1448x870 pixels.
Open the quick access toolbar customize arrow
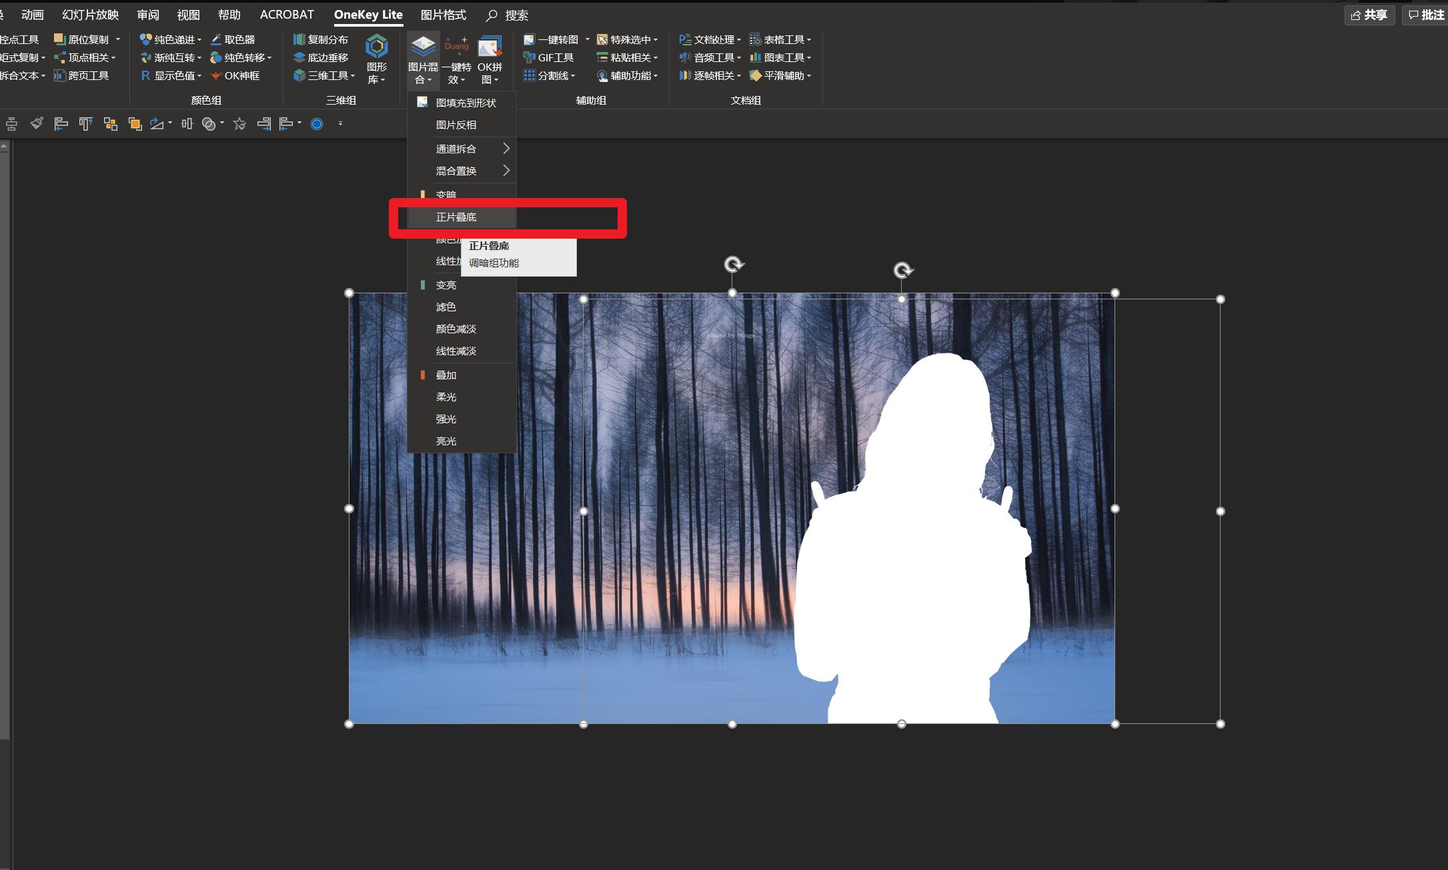click(340, 123)
